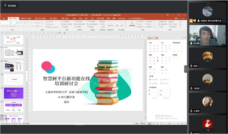Click the 登录 sign-in link
This screenshot has width=228, height=134.
(x=177, y=19)
